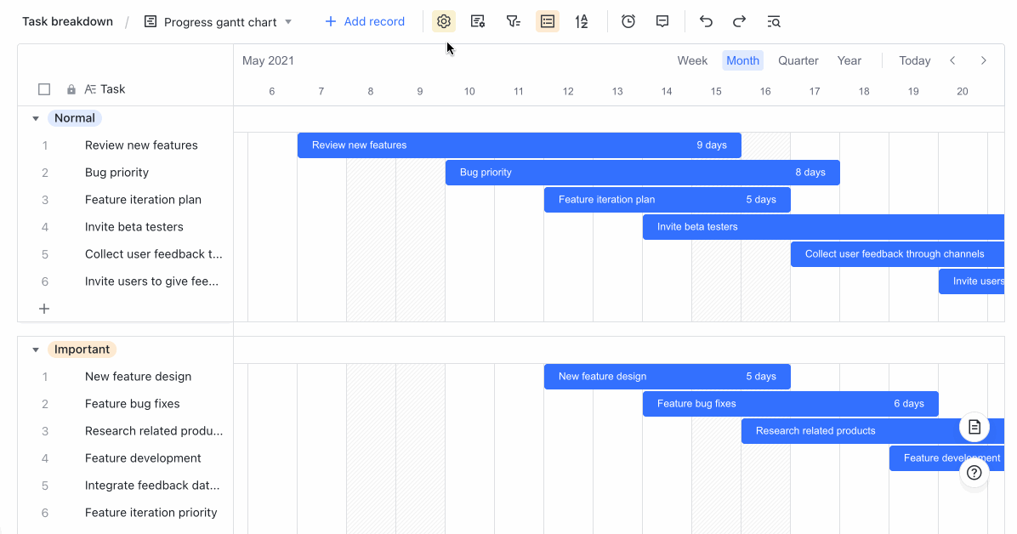
Task: Click the redo icon
Action: click(739, 21)
